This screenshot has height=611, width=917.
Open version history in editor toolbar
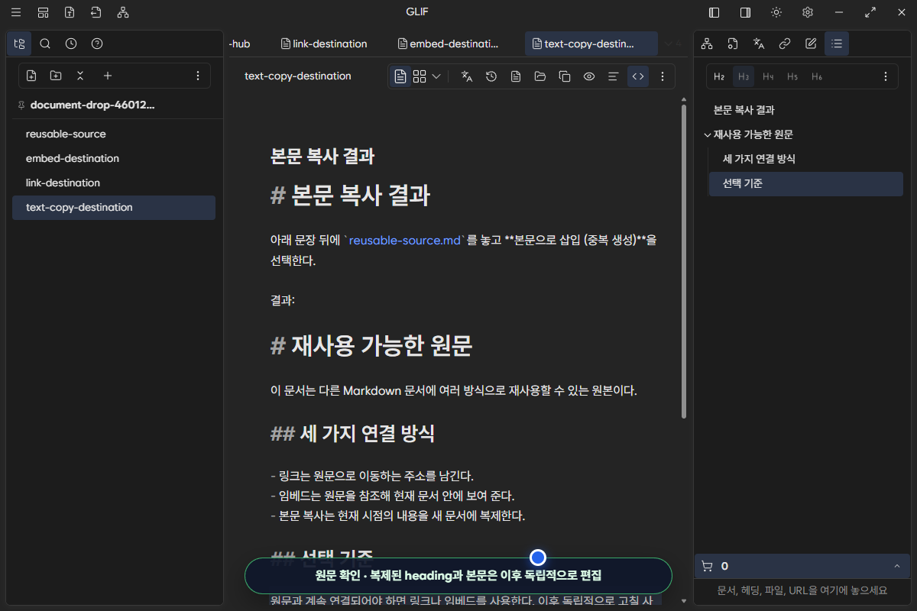[491, 76]
